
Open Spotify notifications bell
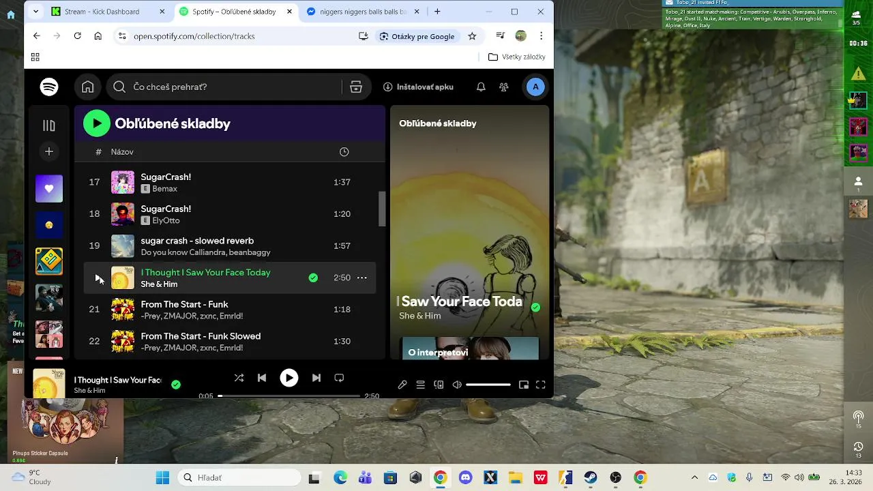481,87
